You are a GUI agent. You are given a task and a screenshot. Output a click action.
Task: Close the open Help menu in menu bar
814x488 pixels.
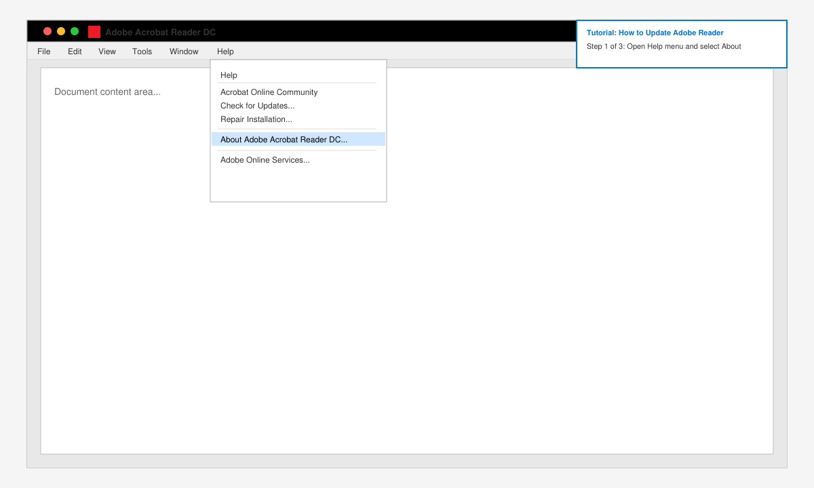[225, 52]
